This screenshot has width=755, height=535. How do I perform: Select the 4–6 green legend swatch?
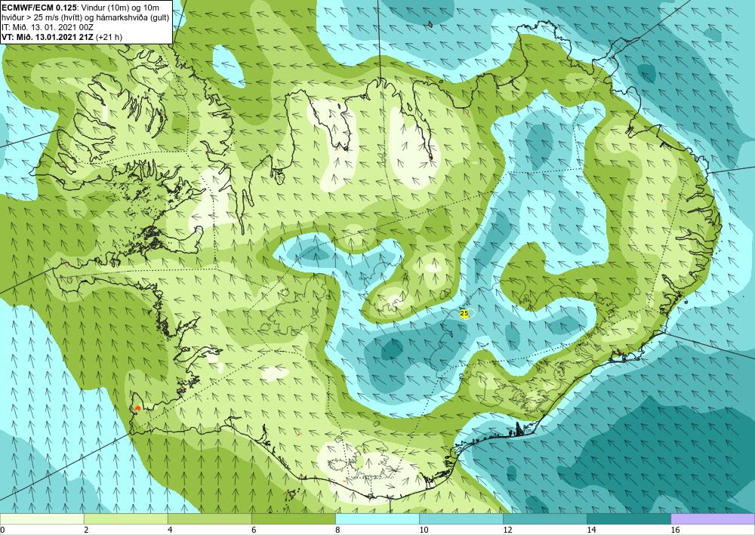pos(209,519)
